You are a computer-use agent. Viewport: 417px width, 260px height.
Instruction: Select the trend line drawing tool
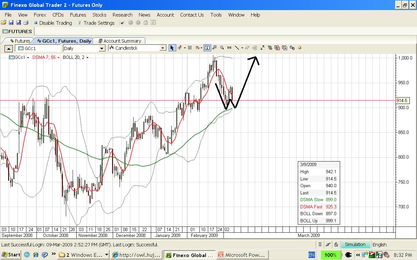tap(237, 48)
